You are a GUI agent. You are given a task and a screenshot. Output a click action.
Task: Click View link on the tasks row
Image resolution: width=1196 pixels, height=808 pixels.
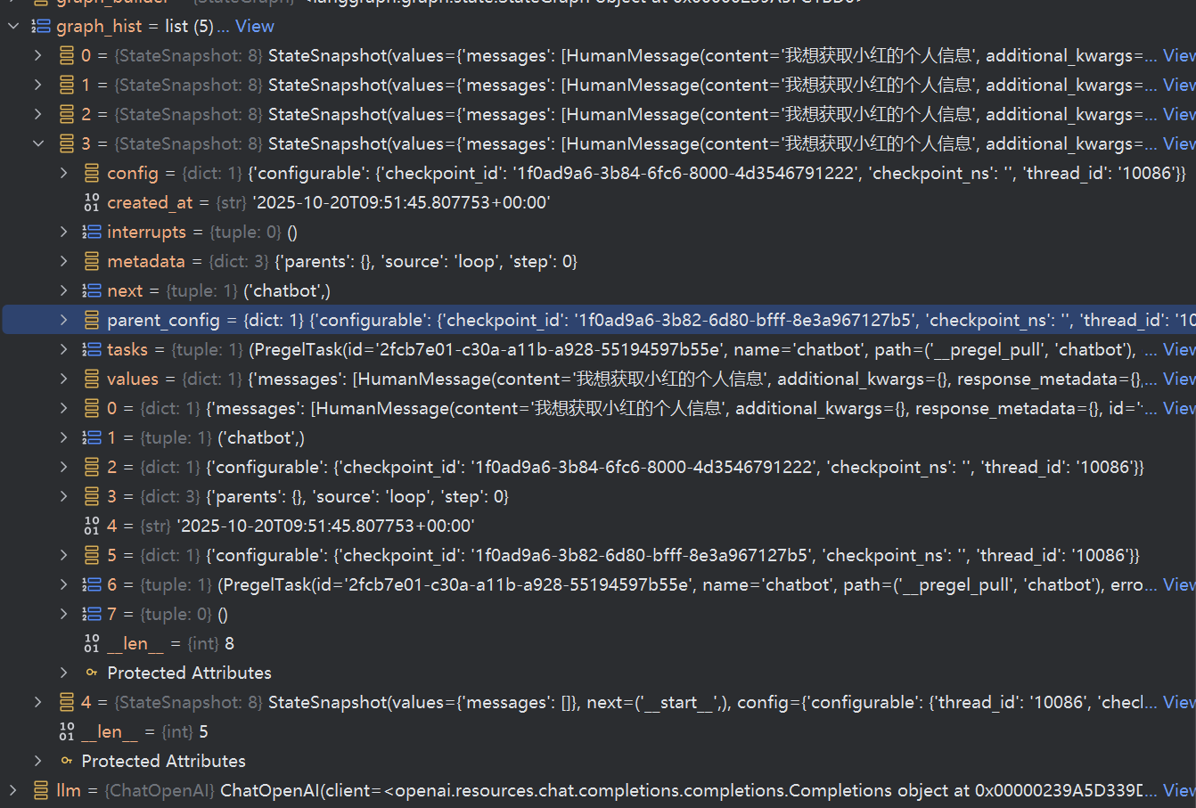[x=1178, y=349]
